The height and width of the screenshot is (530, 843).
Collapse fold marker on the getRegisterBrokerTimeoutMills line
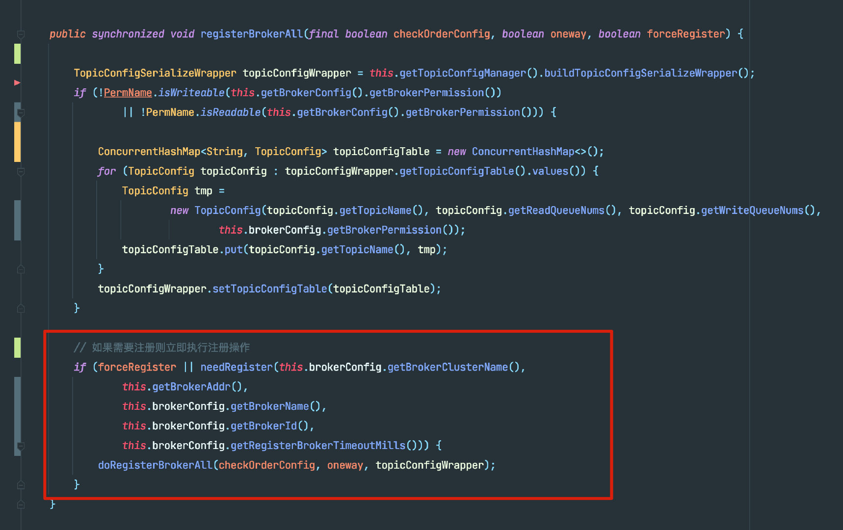tap(21, 446)
